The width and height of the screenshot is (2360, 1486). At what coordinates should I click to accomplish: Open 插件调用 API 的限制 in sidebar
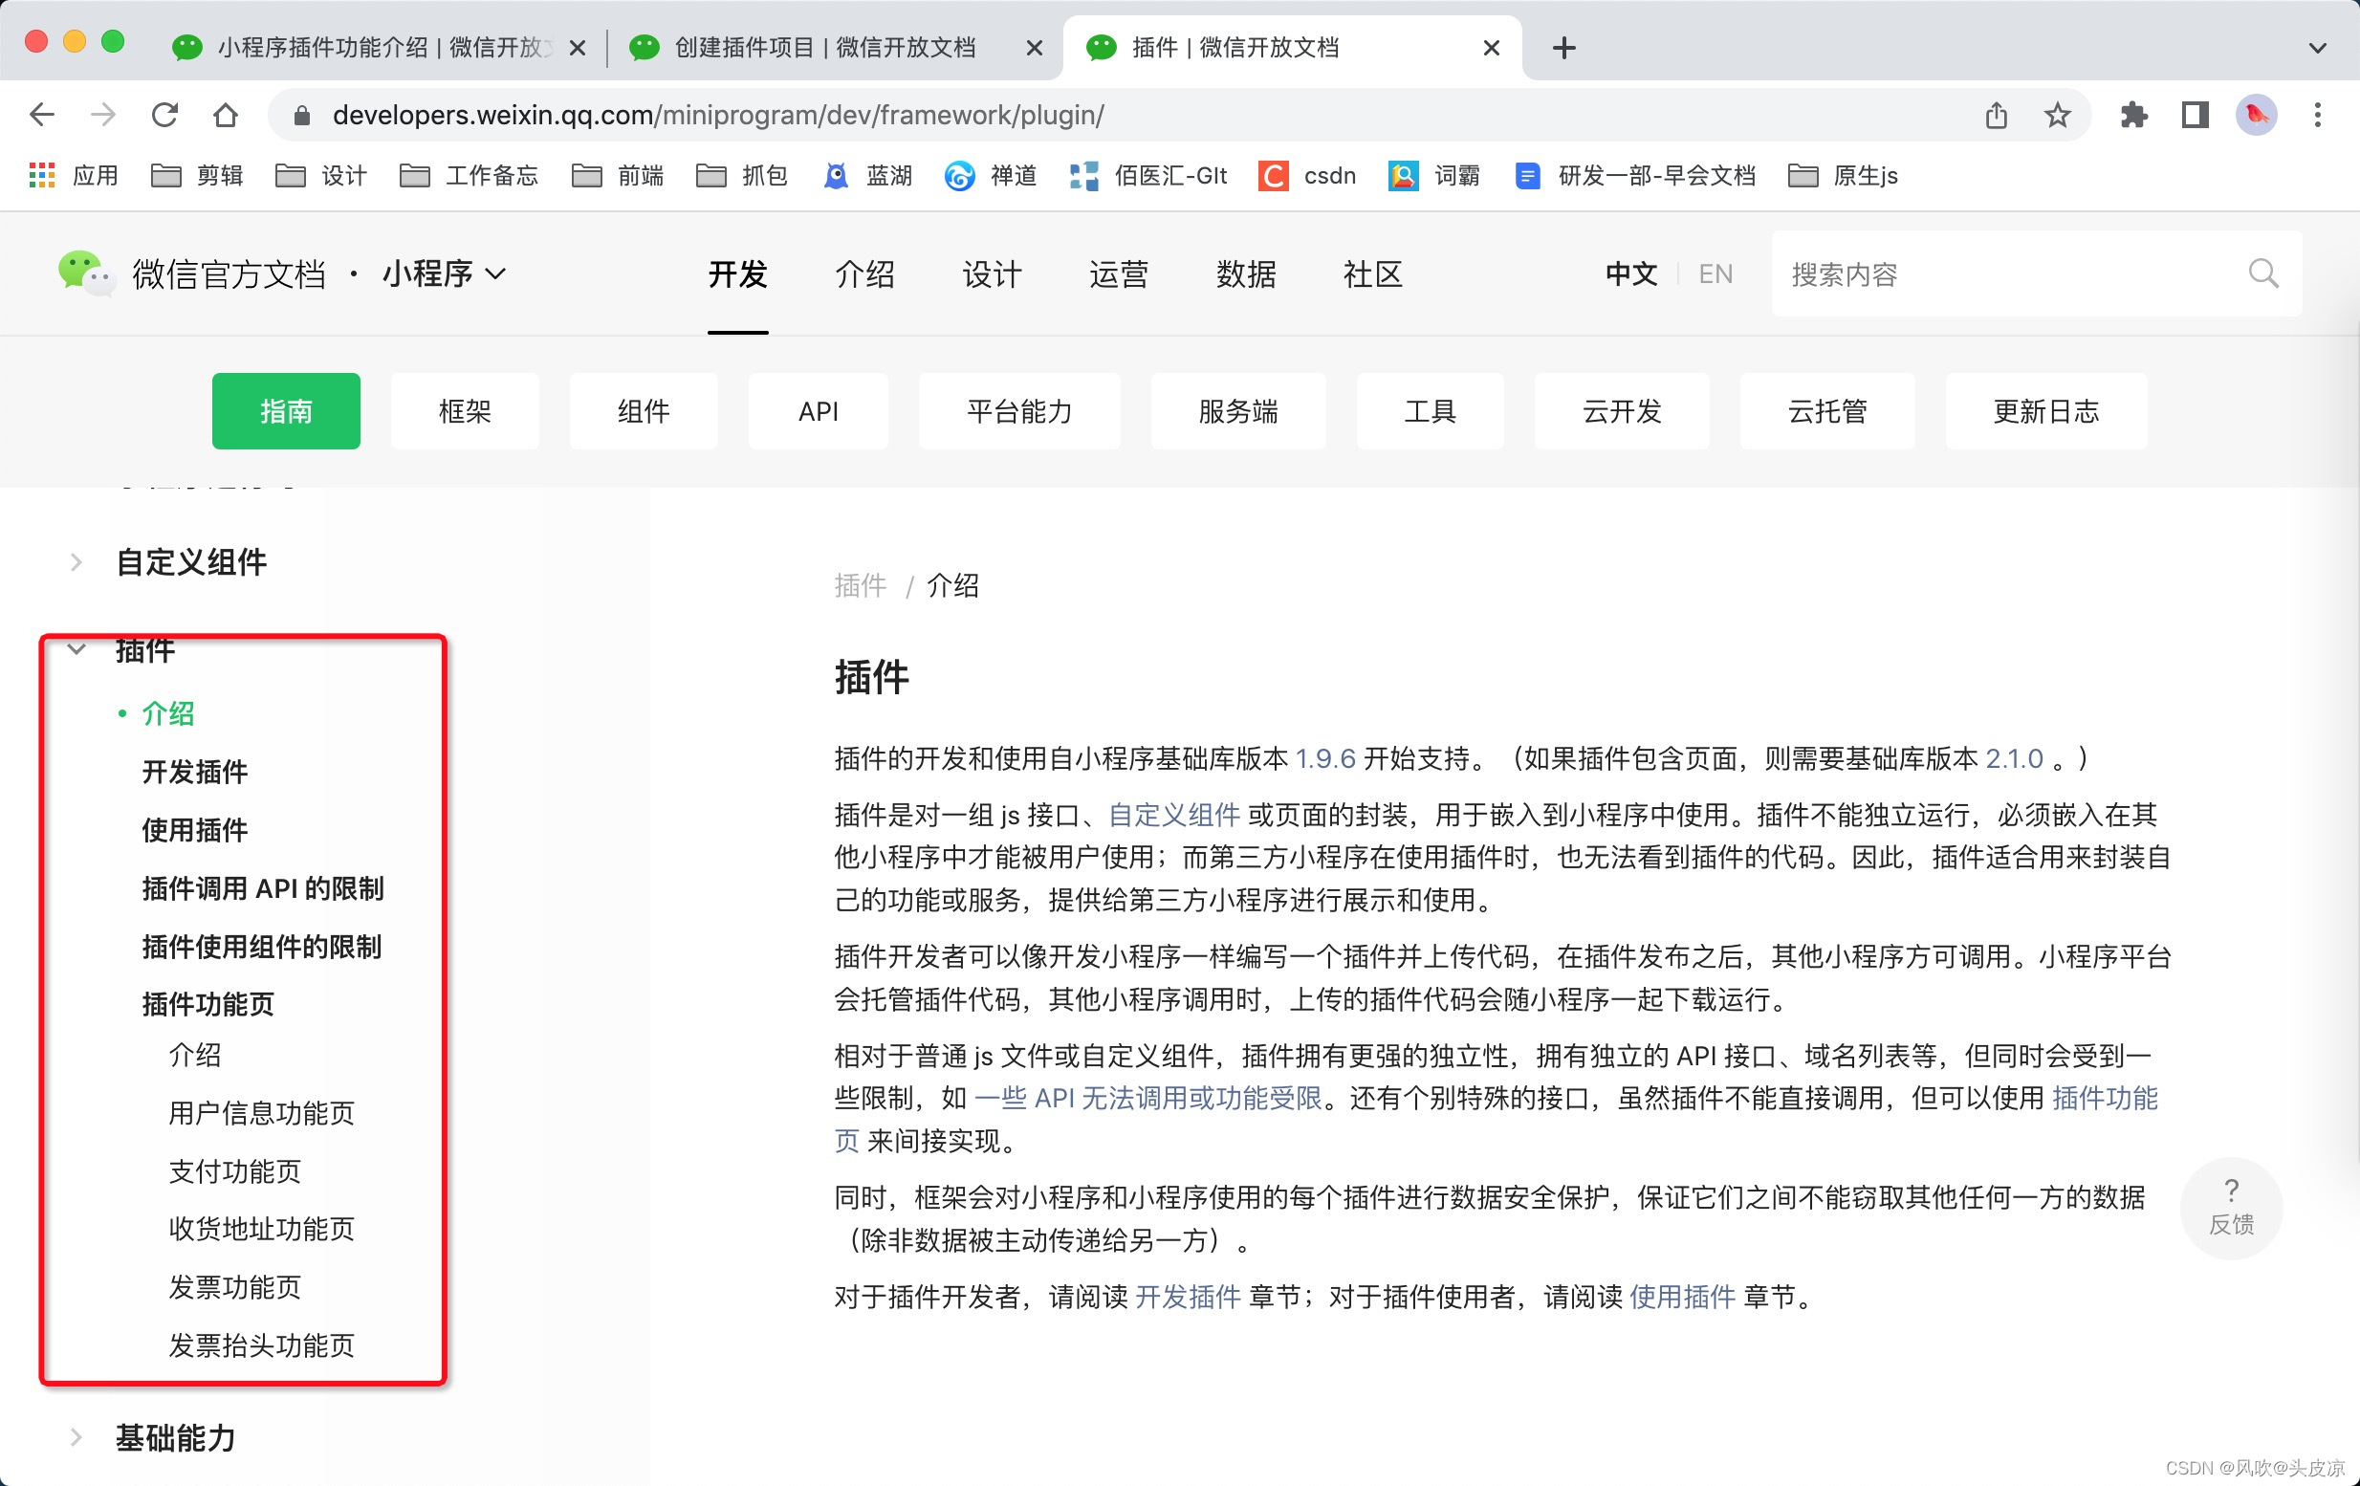click(x=263, y=888)
